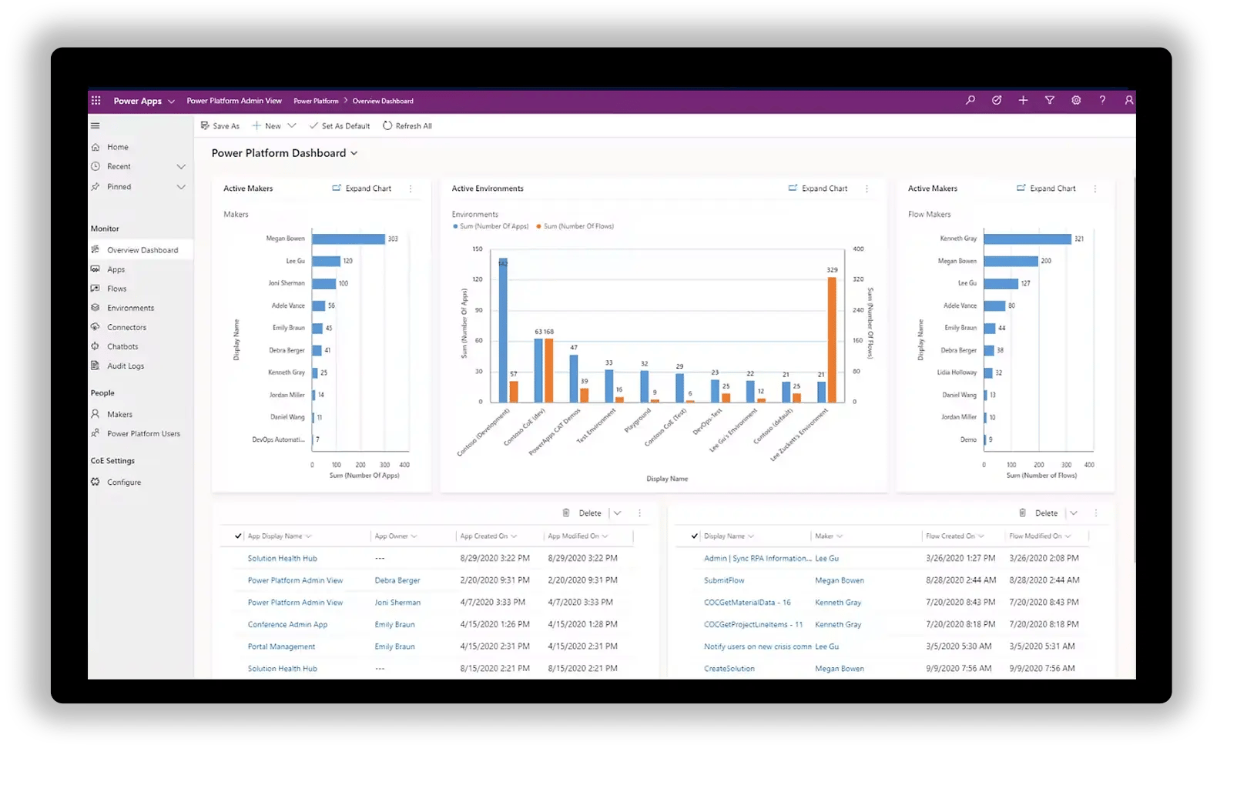Click the Environments icon in sidebar
The image size is (1247, 788).
coord(96,308)
